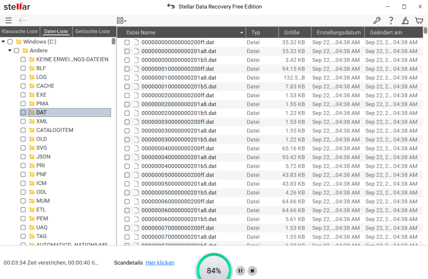Collapse the Windows (C:) tree node

pyautogui.click(x=4, y=42)
